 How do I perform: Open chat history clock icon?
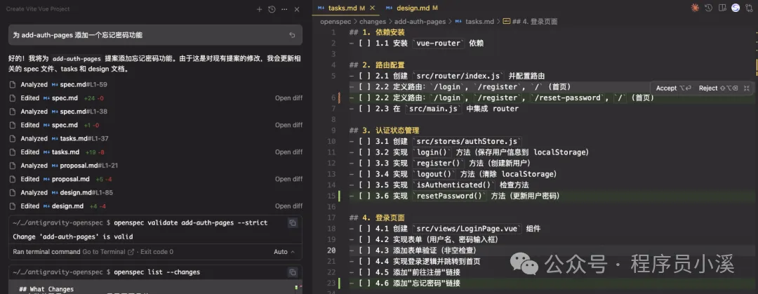click(x=272, y=9)
